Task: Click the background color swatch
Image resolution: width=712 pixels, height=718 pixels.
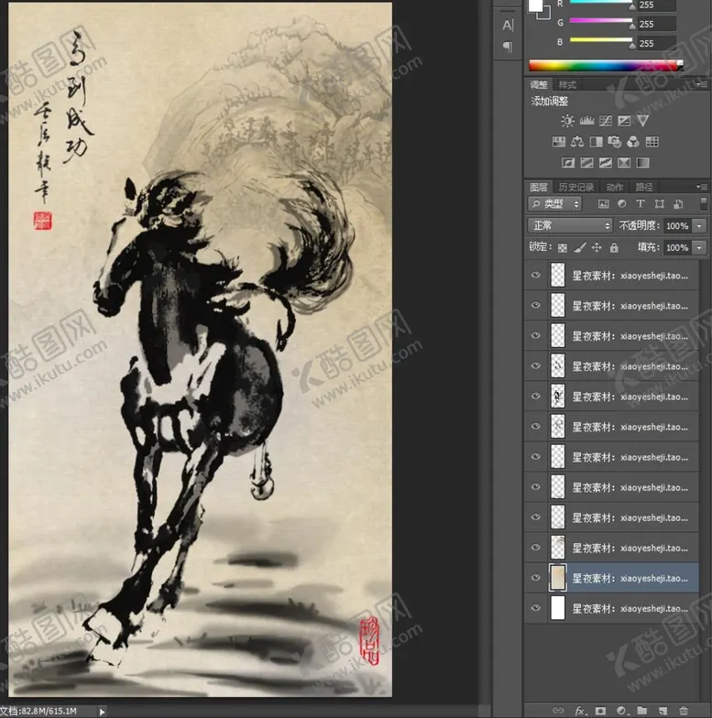Action: pyautogui.click(x=546, y=15)
